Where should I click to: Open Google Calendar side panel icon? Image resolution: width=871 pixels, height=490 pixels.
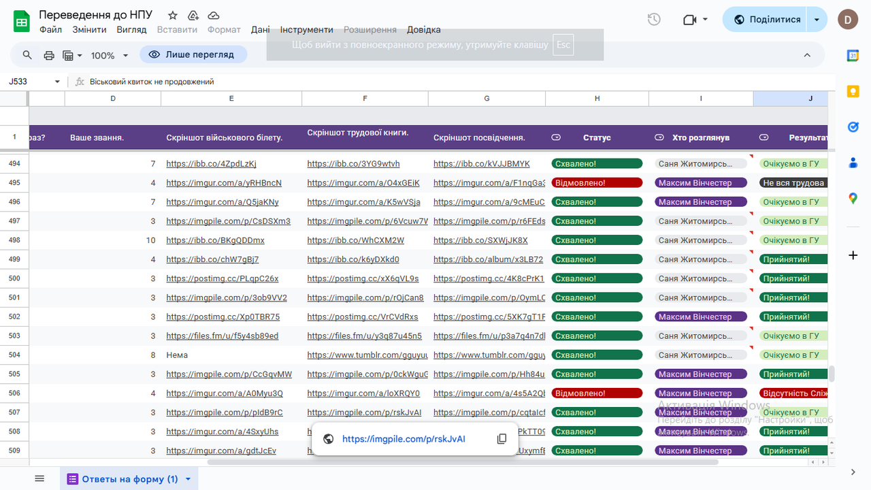[853, 56]
